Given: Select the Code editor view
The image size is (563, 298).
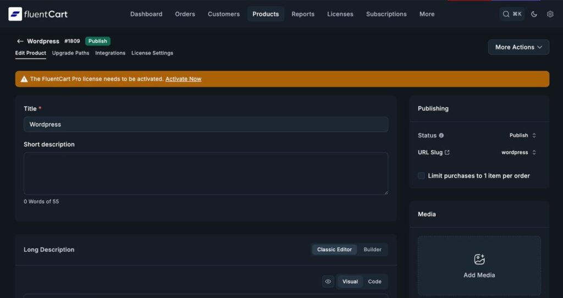Looking at the screenshot, I should [374, 282].
